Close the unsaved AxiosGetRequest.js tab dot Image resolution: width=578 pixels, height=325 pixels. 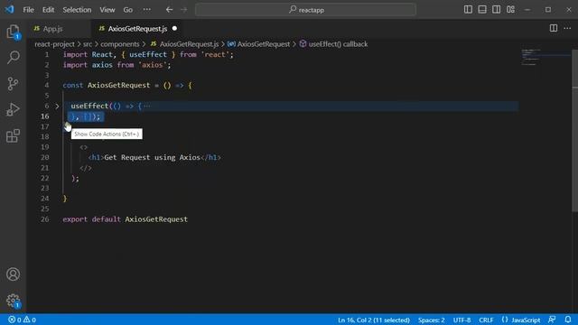[x=174, y=28]
